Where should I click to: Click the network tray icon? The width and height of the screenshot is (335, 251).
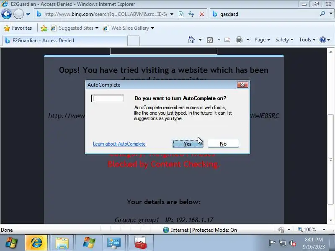[x=282, y=243]
